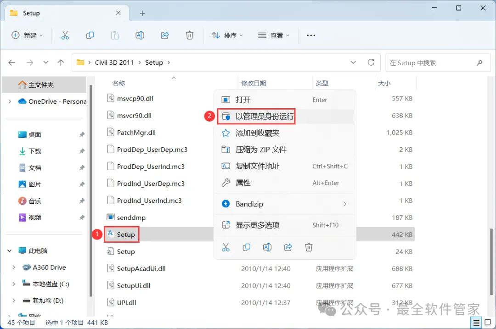Open 文档 in the navigation pane
496x329 pixels.
(34, 168)
